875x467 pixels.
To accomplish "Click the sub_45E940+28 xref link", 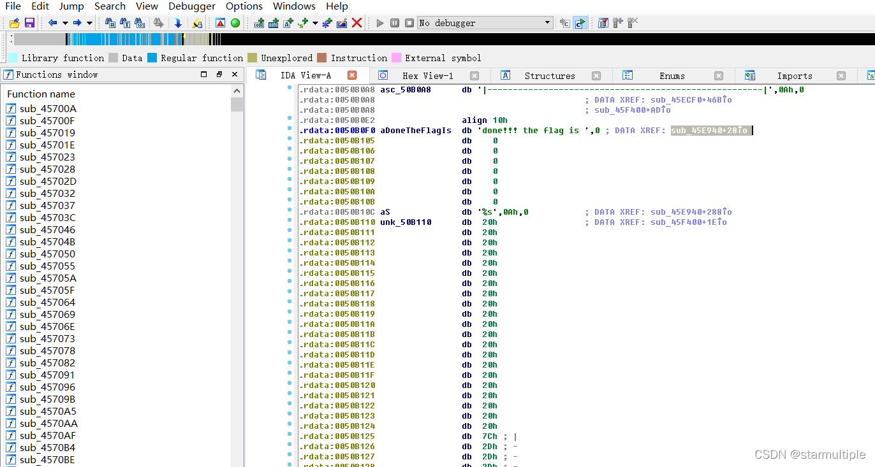I will [709, 130].
